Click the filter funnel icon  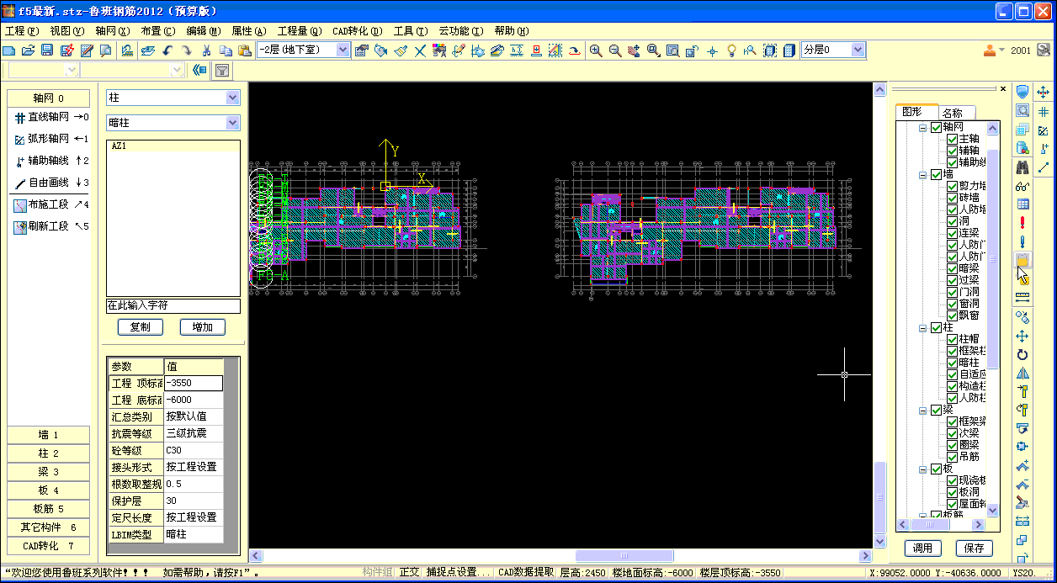pyautogui.click(x=221, y=70)
